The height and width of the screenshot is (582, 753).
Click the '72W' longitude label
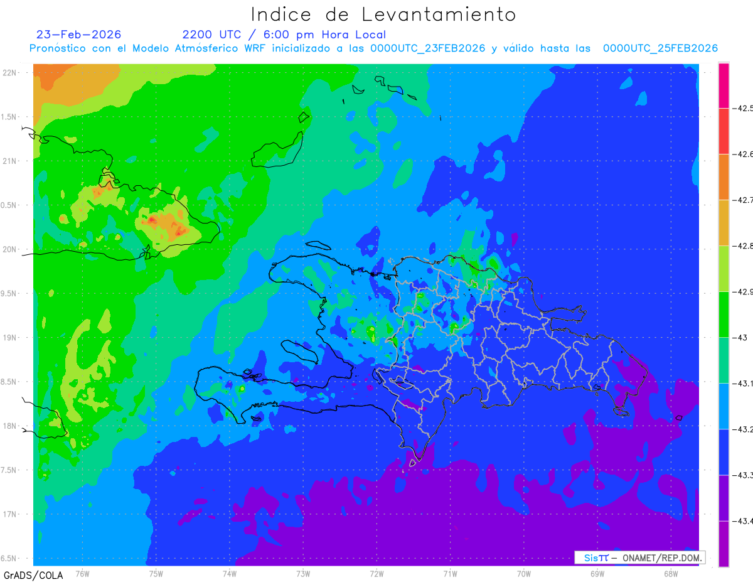coord(376,573)
